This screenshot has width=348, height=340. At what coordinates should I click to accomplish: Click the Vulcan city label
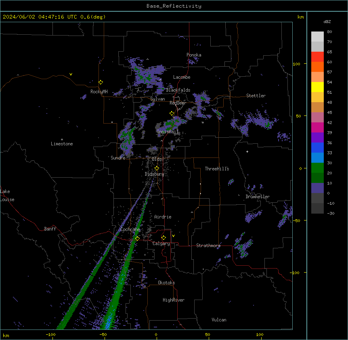coord(219,320)
